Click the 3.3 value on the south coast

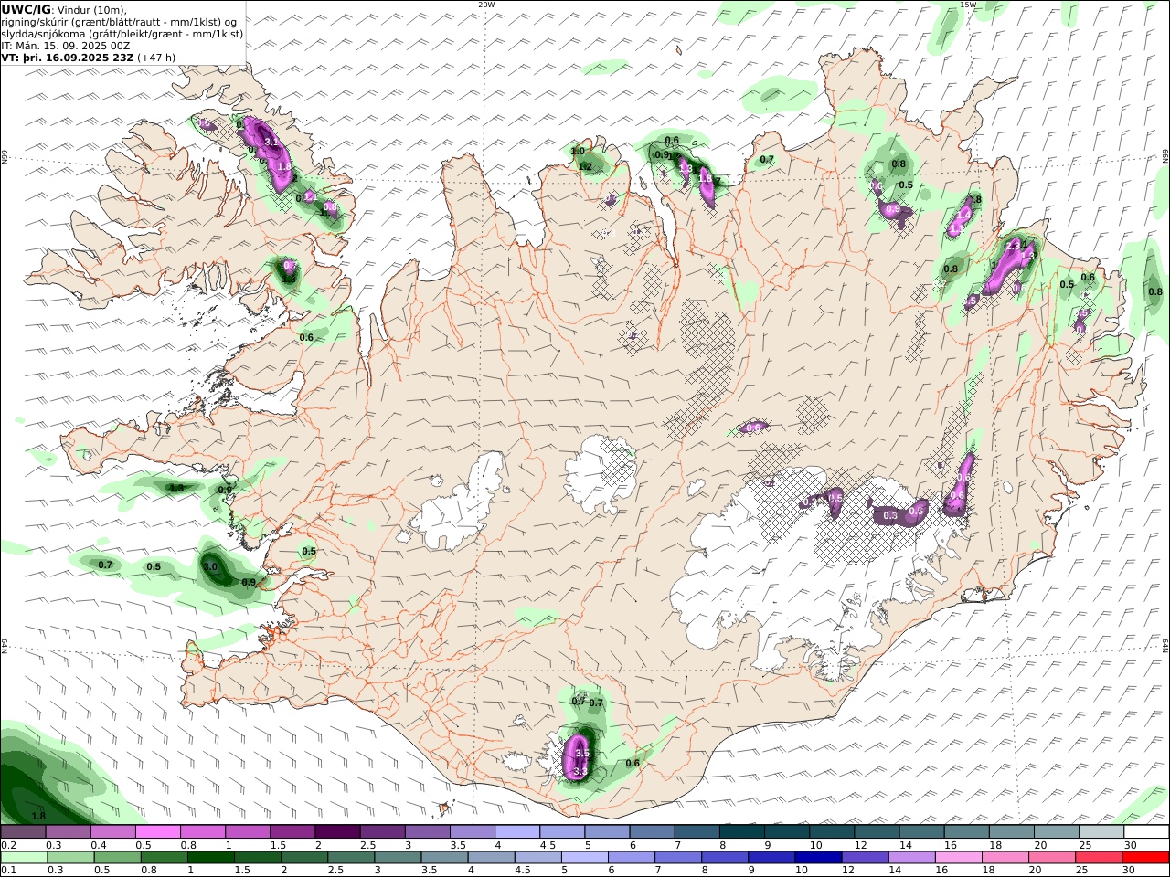580,772
